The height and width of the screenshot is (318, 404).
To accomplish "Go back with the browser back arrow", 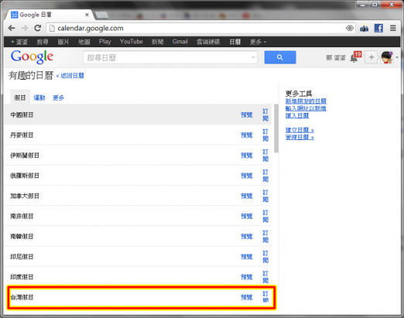I will (12, 28).
